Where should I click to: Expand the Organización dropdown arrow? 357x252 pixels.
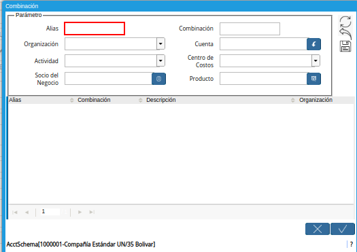click(160, 43)
